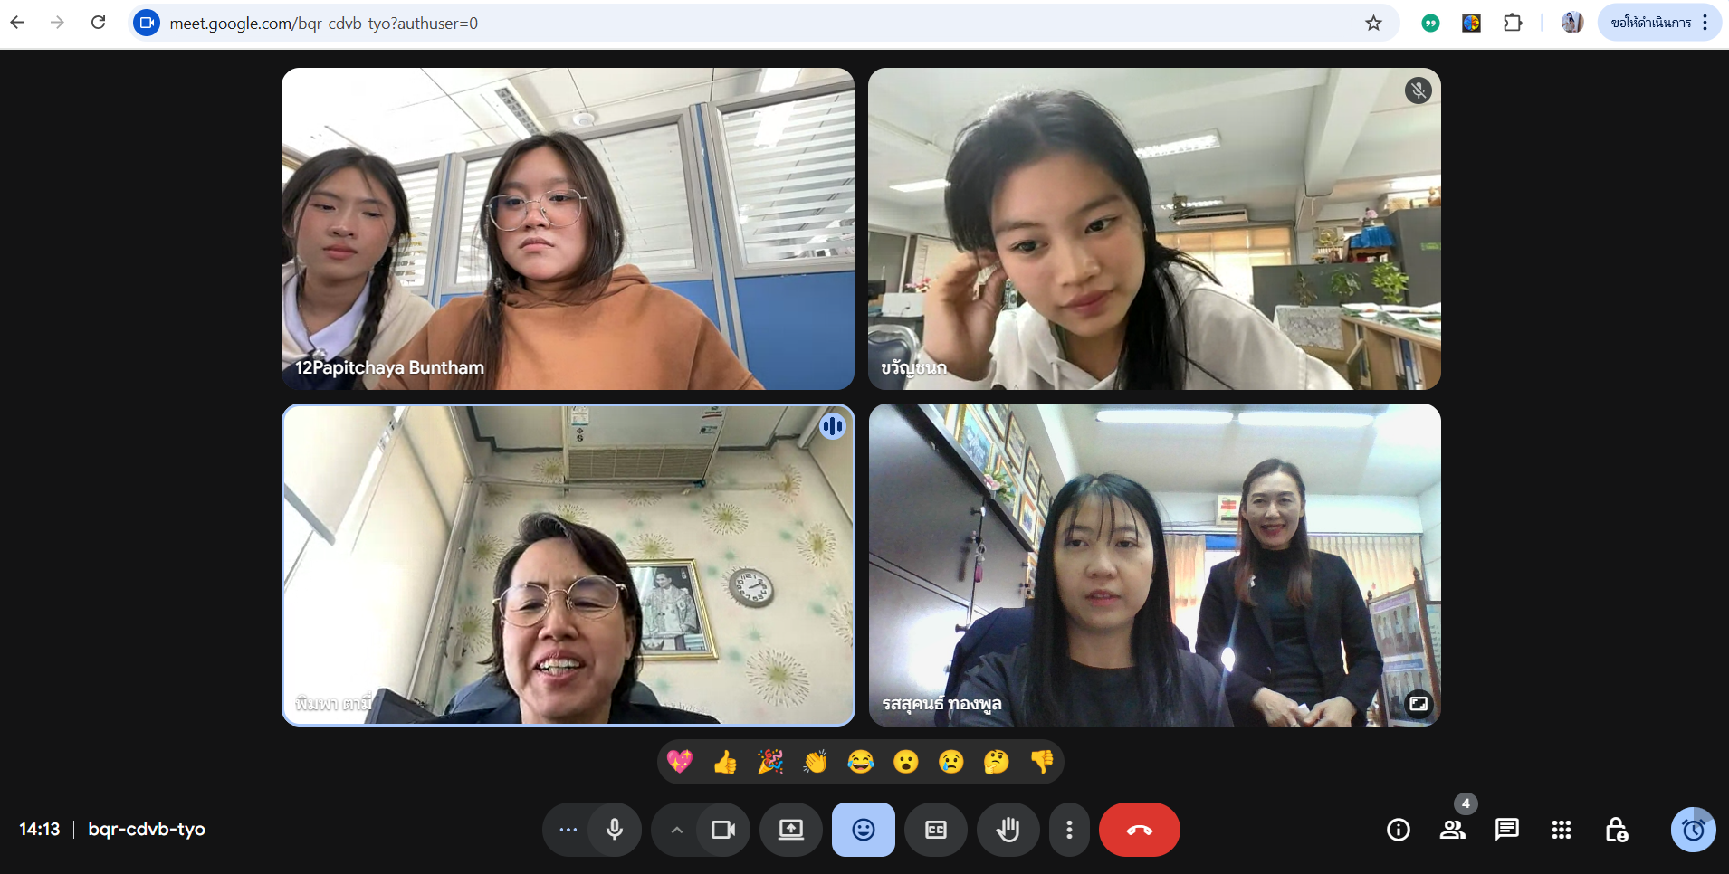Image resolution: width=1729 pixels, height=874 pixels.
Task: Send the surprised face reaction
Action: click(x=906, y=762)
